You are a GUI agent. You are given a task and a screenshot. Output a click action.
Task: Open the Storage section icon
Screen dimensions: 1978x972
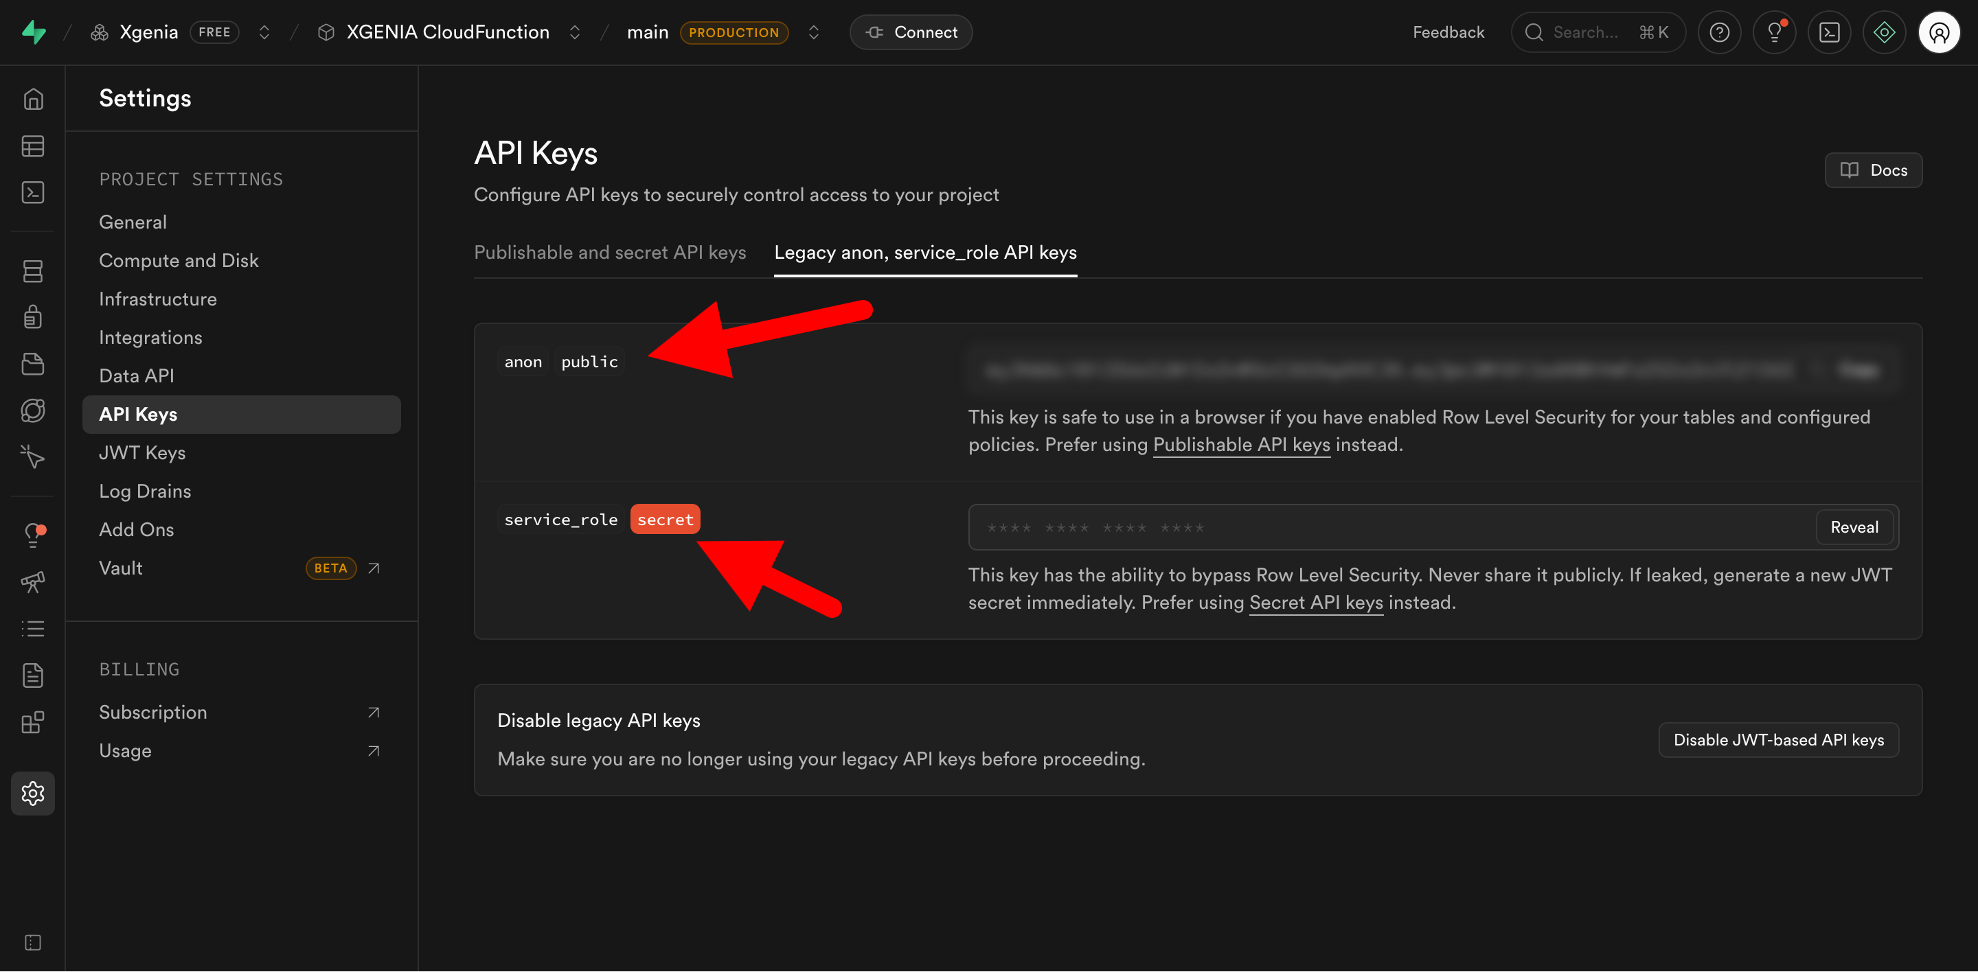(x=33, y=364)
